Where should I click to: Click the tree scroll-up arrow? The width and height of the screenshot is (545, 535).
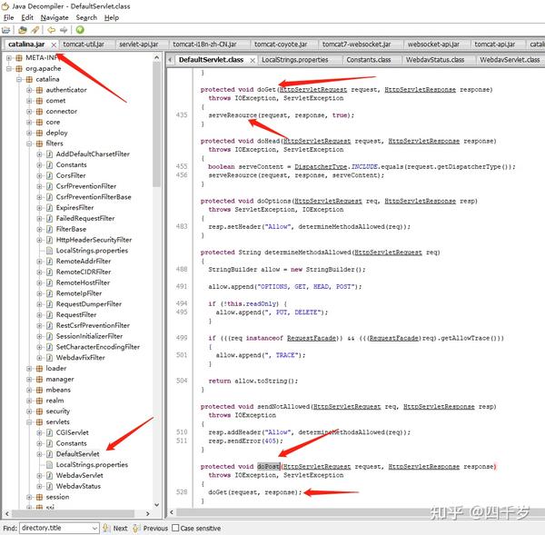coord(157,57)
